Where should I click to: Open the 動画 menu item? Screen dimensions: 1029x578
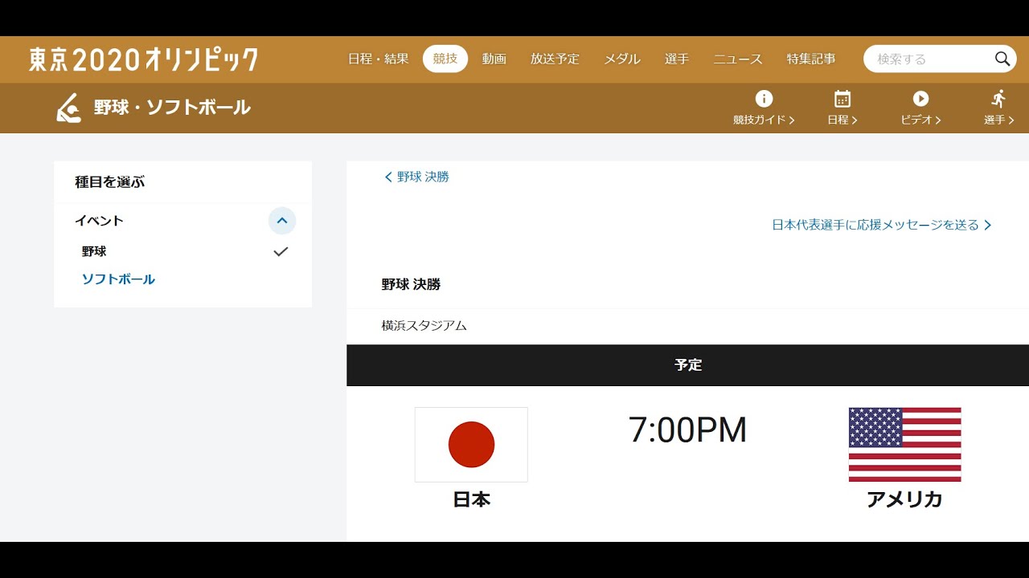click(494, 59)
